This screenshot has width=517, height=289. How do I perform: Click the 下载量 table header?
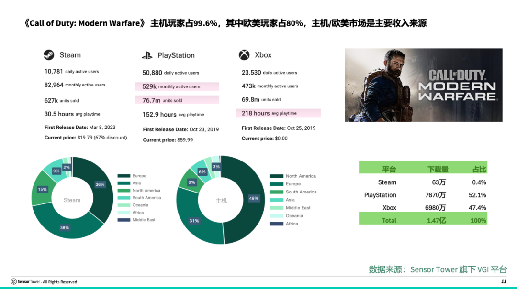(438, 169)
